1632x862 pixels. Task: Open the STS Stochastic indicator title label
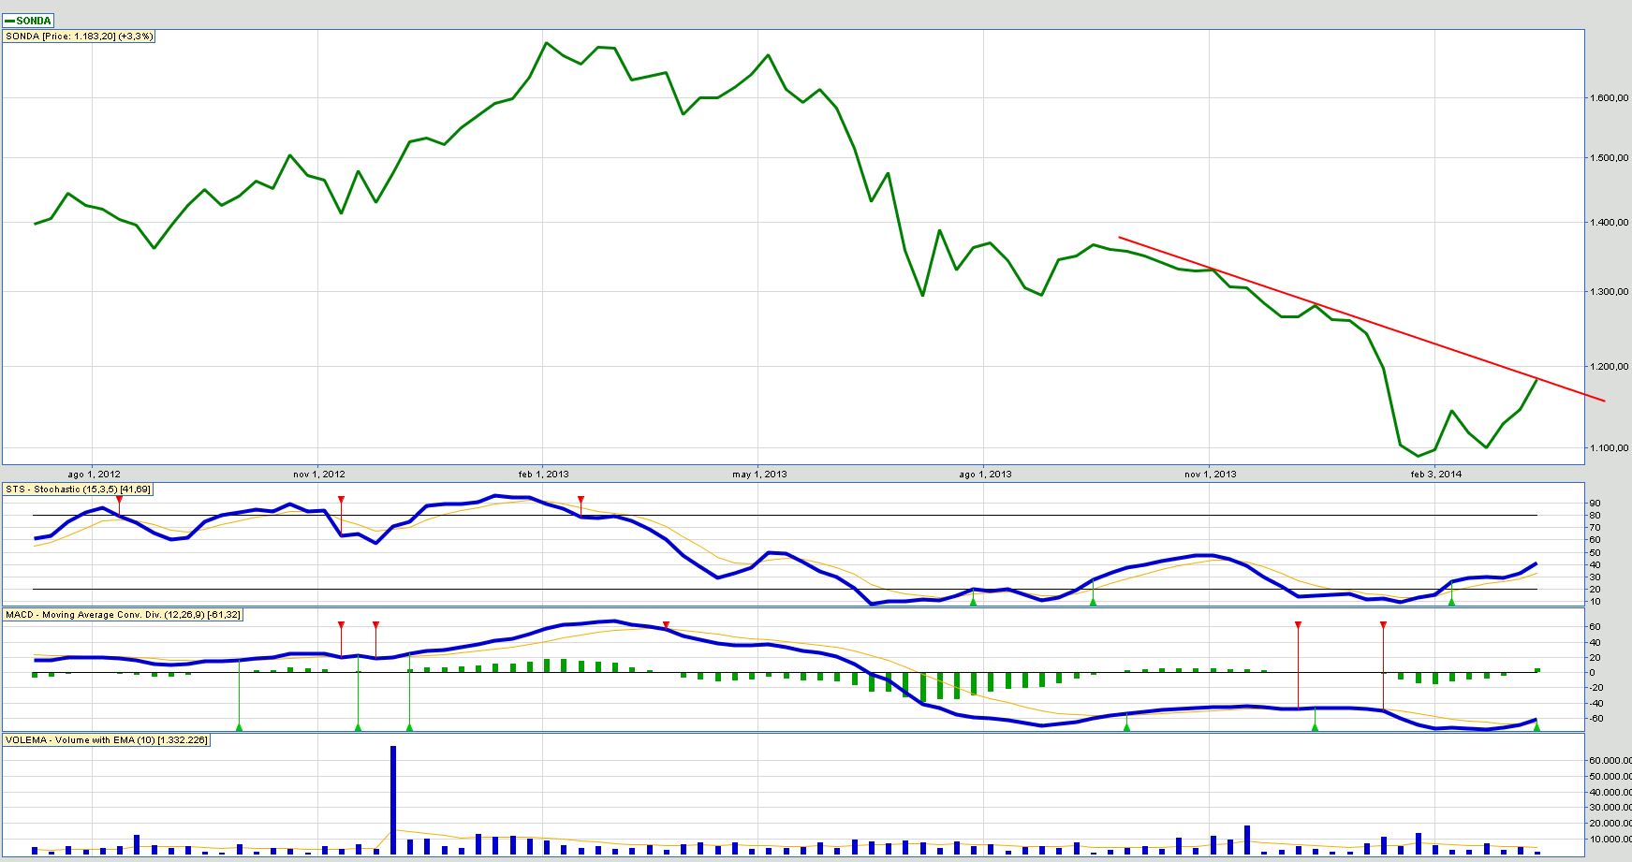78,489
